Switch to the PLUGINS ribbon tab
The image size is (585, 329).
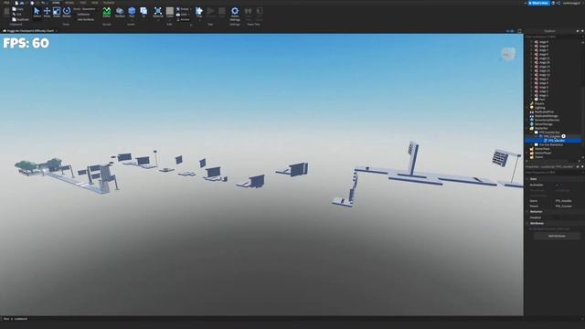(x=109, y=3)
